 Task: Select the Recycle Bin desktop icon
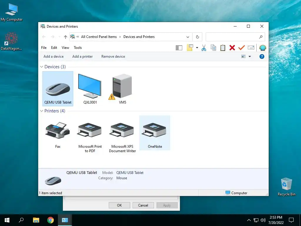pos(286,187)
